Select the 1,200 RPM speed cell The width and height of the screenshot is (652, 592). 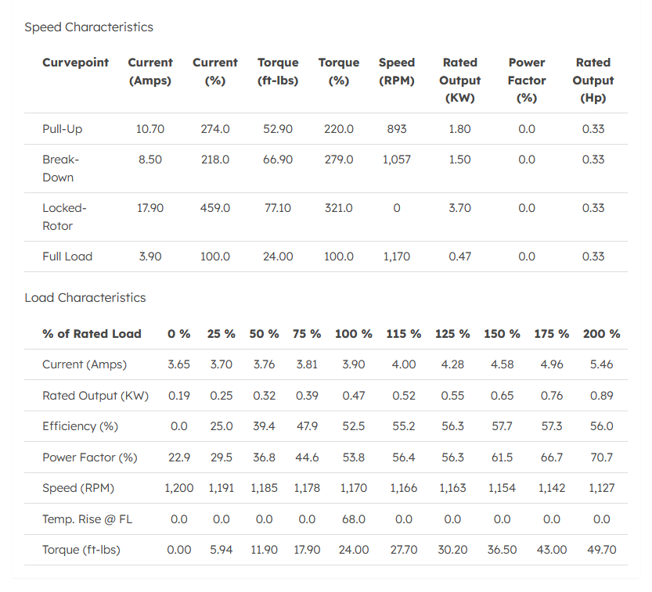(179, 488)
